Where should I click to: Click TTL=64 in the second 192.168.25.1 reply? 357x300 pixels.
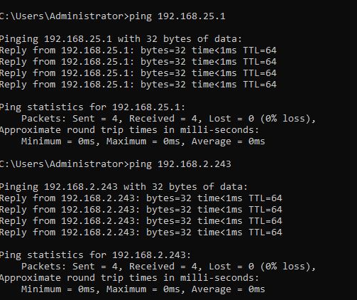(x=260, y=62)
